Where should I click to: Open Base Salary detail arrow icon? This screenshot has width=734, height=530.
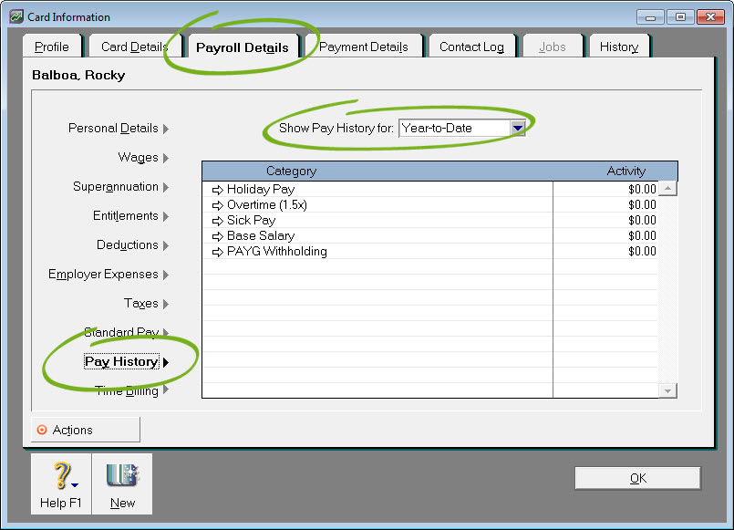point(217,236)
